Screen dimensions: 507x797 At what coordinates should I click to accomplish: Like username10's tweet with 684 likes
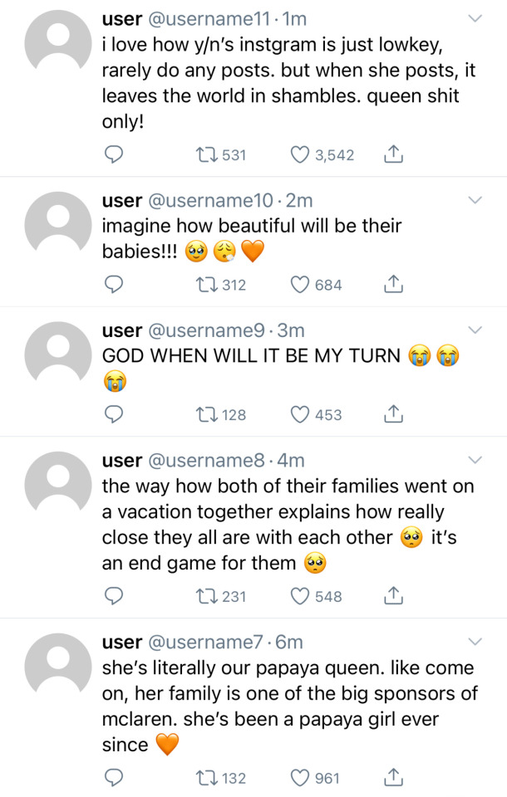click(x=299, y=285)
